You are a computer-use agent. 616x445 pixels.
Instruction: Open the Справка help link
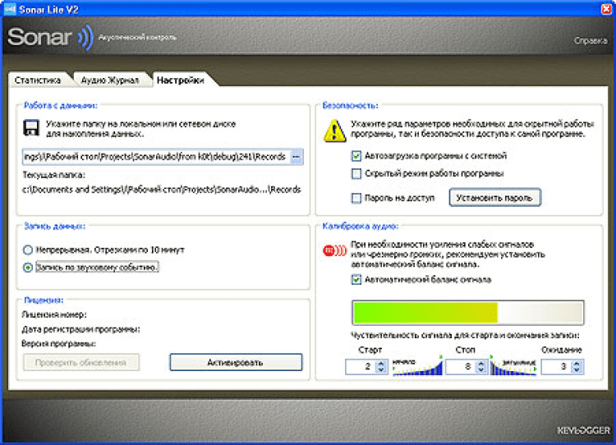(590, 40)
